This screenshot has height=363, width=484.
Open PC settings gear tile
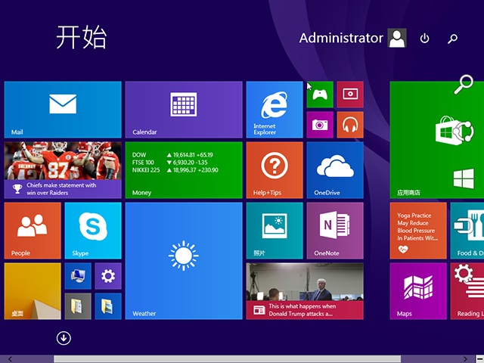point(108,276)
